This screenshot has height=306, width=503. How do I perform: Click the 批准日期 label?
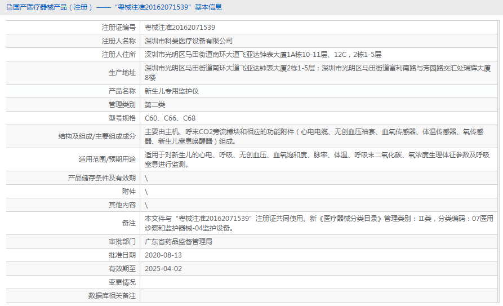point(122,255)
